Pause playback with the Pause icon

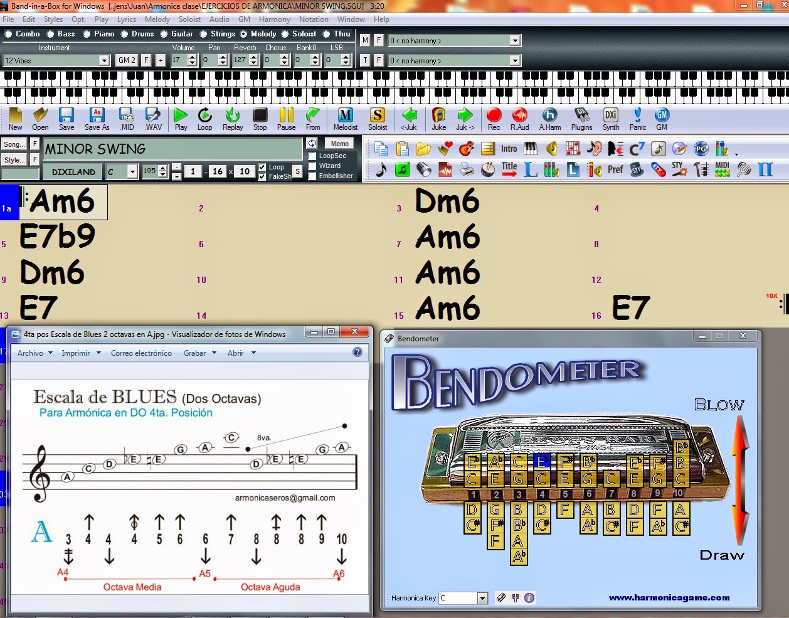click(x=286, y=119)
